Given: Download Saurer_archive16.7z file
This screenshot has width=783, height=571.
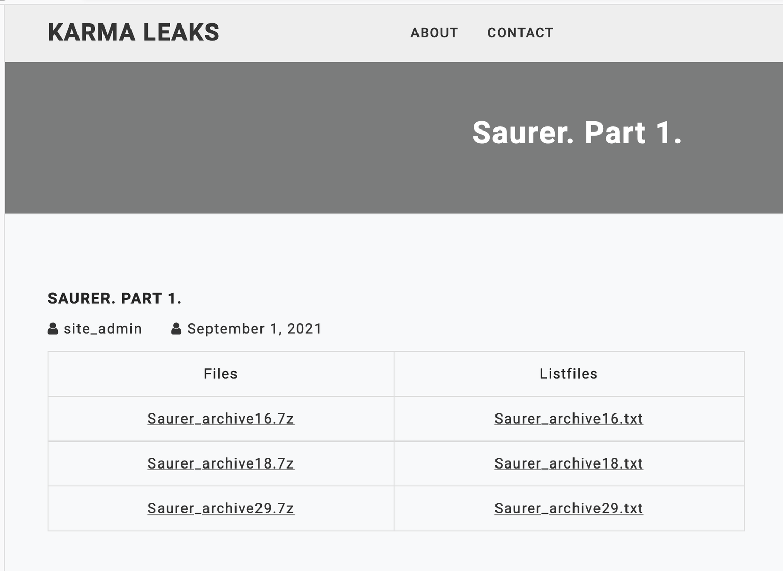Looking at the screenshot, I should pyautogui.click(x=221, y=419).
